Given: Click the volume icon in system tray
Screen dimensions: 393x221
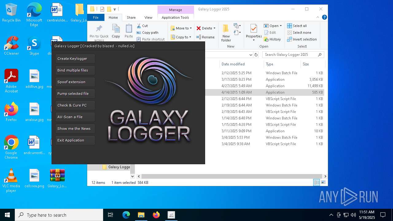Looking at the screenshot, I should pos(353,215).
